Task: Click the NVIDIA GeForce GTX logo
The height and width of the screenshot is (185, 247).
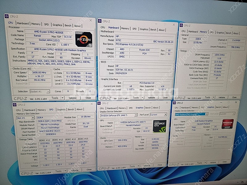Action: 160,126
